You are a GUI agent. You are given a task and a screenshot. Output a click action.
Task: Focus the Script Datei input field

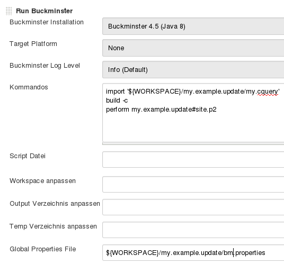click(x=193, y=159)
